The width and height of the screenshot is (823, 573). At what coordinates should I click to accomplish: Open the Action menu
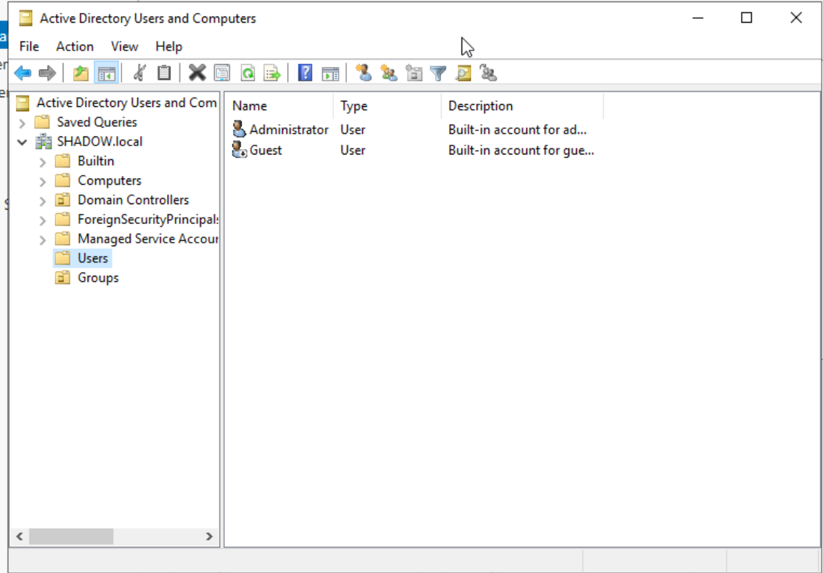pos(75,47)
